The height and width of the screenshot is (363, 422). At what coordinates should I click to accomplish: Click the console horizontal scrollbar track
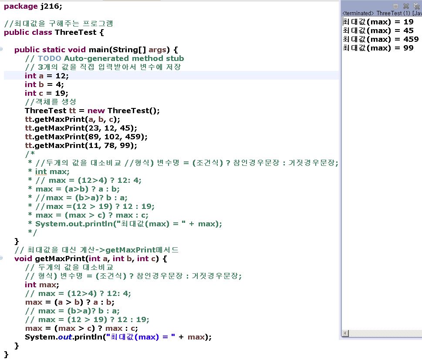pyautogui.click(x=385, y=333)
